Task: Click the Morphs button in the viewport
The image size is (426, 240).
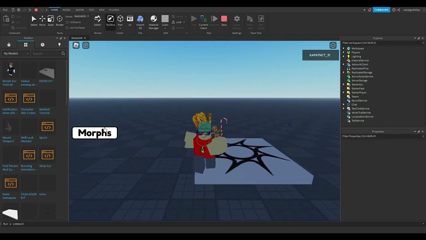Action: pos(95,133)
